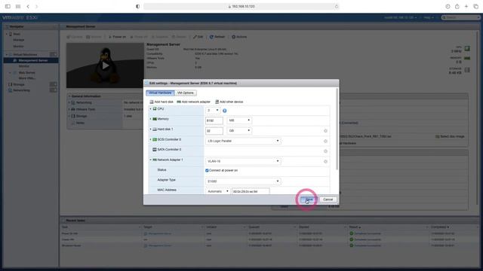Viewport: 483px width, 271px height.
Task: Select the Virtual Hardware tab
Action: click(160, 93)
